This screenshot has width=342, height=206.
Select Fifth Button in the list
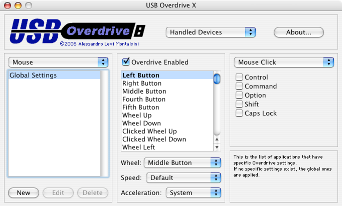[x=167, y=107]
